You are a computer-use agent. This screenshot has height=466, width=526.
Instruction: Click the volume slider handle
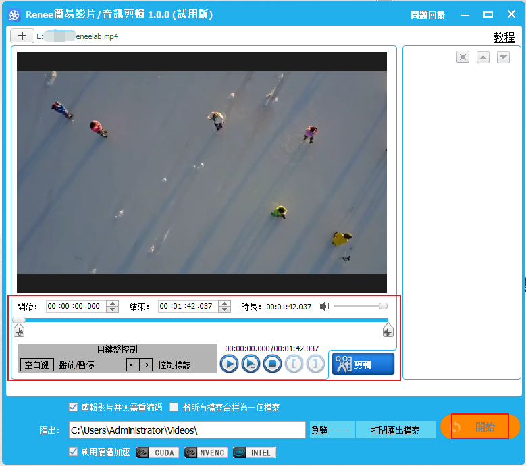[x=383, y=306]
